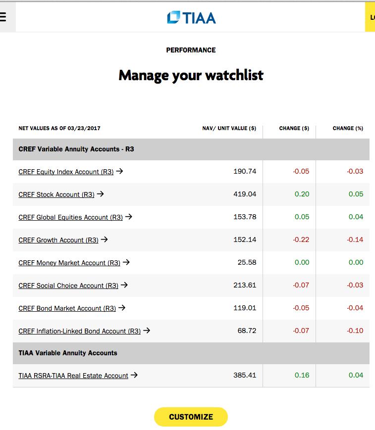
Task: Click arrow icon beside CREF Global Equities Account
Action: [x=129, y=217]
